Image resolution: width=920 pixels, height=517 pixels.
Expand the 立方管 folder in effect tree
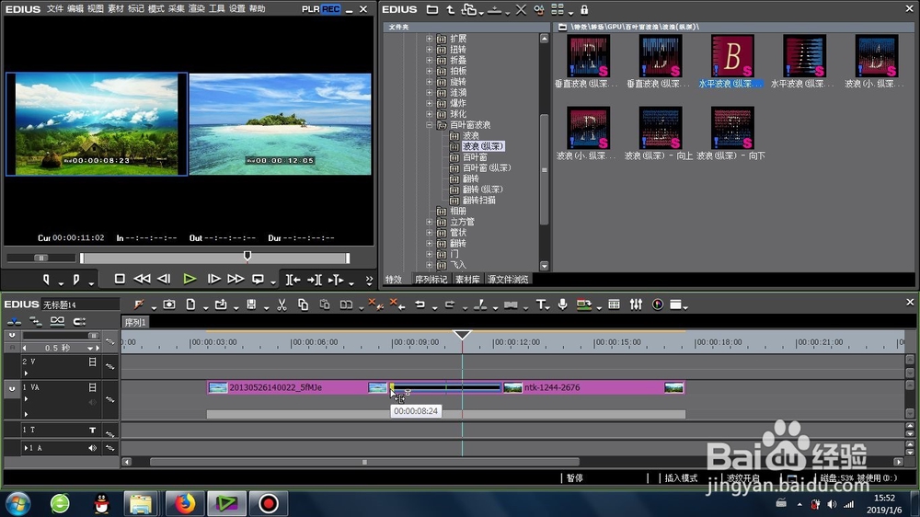(x=429, y=222)
